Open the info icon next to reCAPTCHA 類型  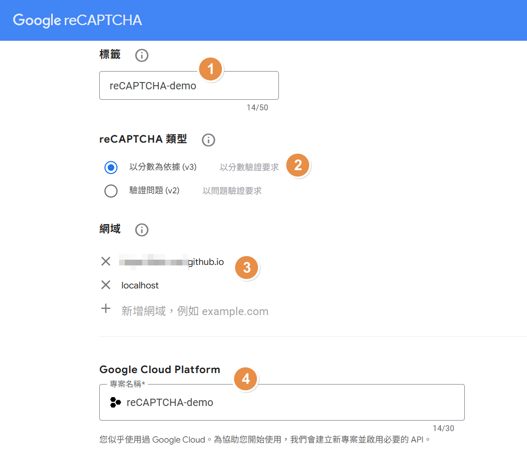click(208, 140)
